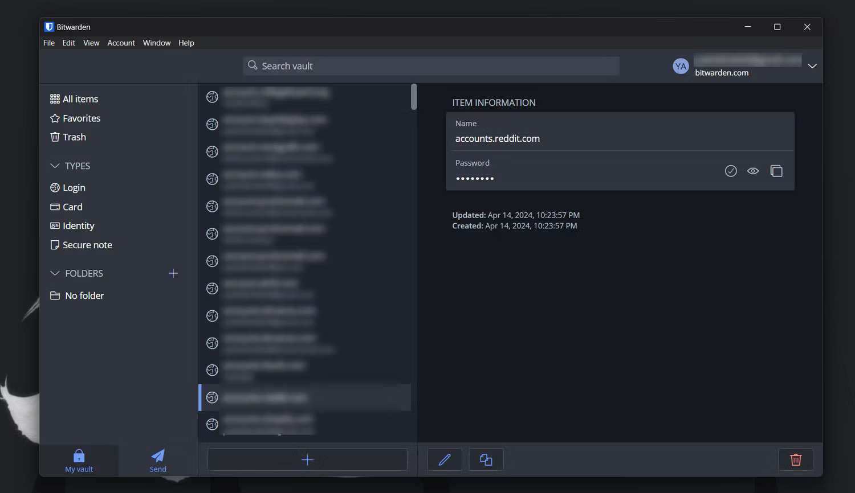Screen dimensions: 855x493
Task: Add a new vault item
Action: 307,459
